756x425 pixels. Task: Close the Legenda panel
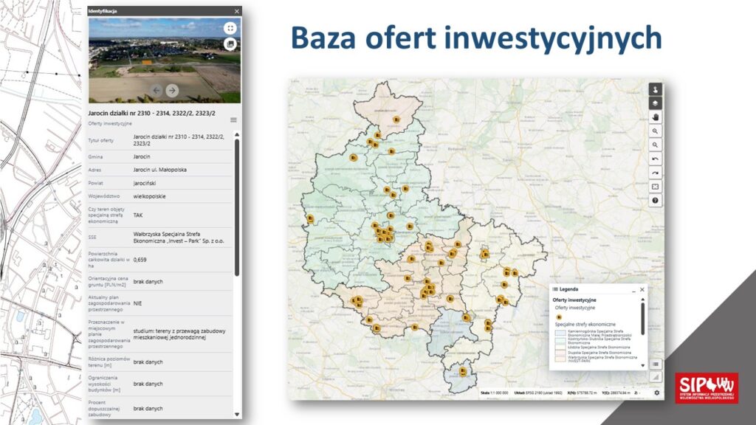(642, 290)
